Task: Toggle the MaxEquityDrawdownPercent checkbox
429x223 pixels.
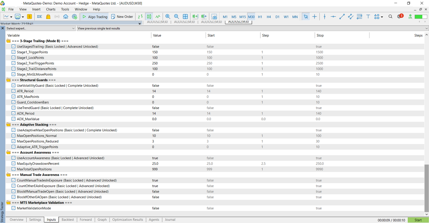Action: (x=13, y=164)
